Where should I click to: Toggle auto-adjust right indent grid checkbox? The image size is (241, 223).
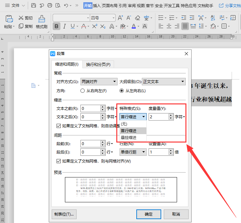[58, 126]
